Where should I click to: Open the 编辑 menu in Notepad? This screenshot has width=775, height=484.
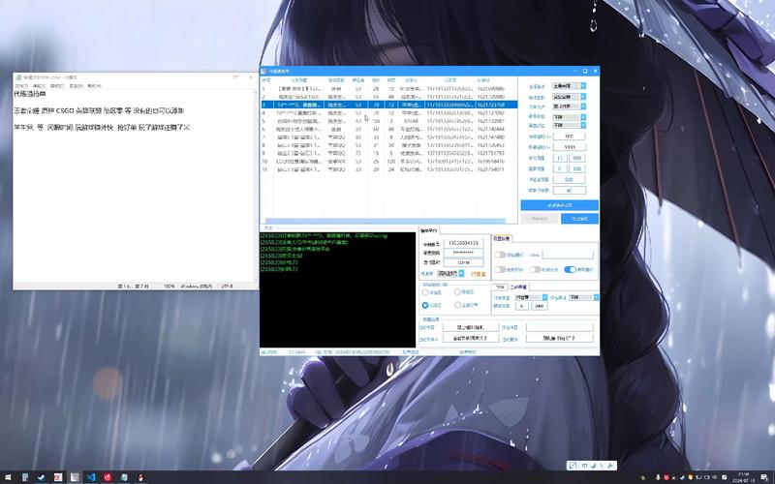39,86
